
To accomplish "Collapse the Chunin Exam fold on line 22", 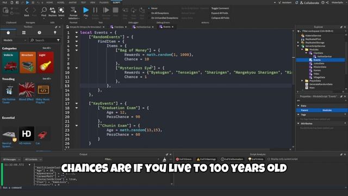I will pos(77,126).
